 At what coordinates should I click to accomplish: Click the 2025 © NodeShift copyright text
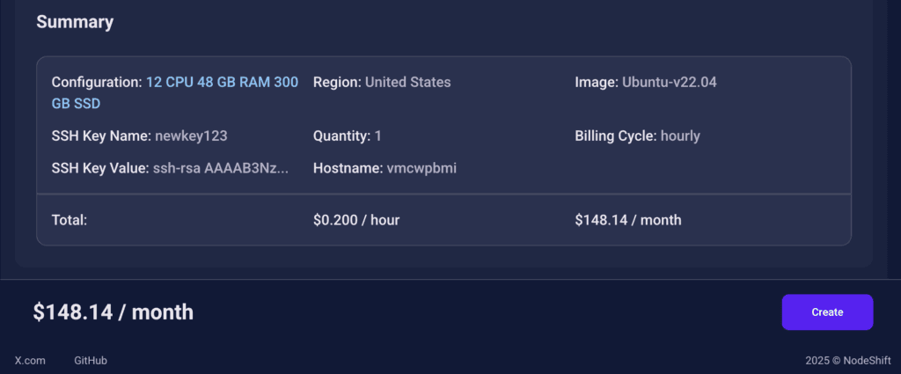tap(848, 361)
